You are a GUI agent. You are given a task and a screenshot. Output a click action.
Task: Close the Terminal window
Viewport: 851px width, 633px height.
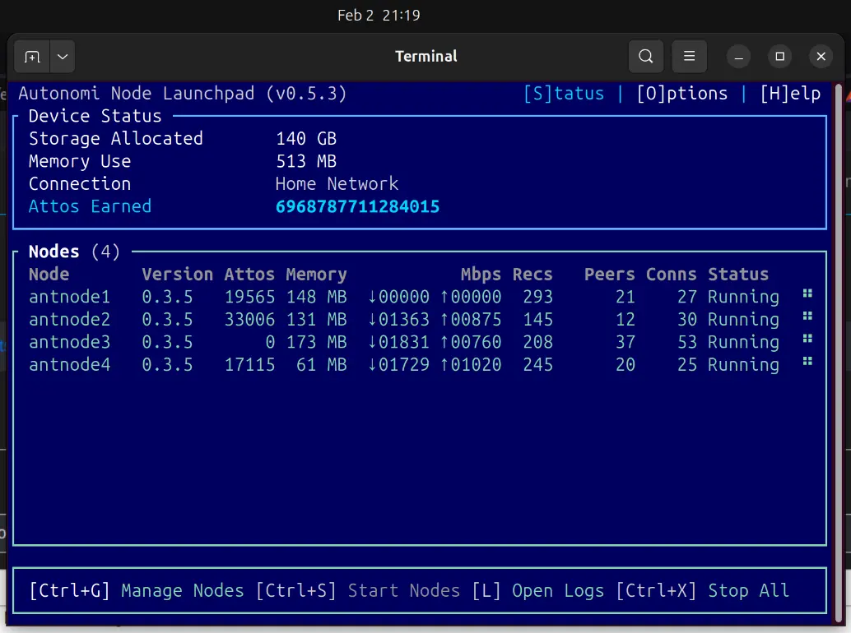click(x=821, y=57)
